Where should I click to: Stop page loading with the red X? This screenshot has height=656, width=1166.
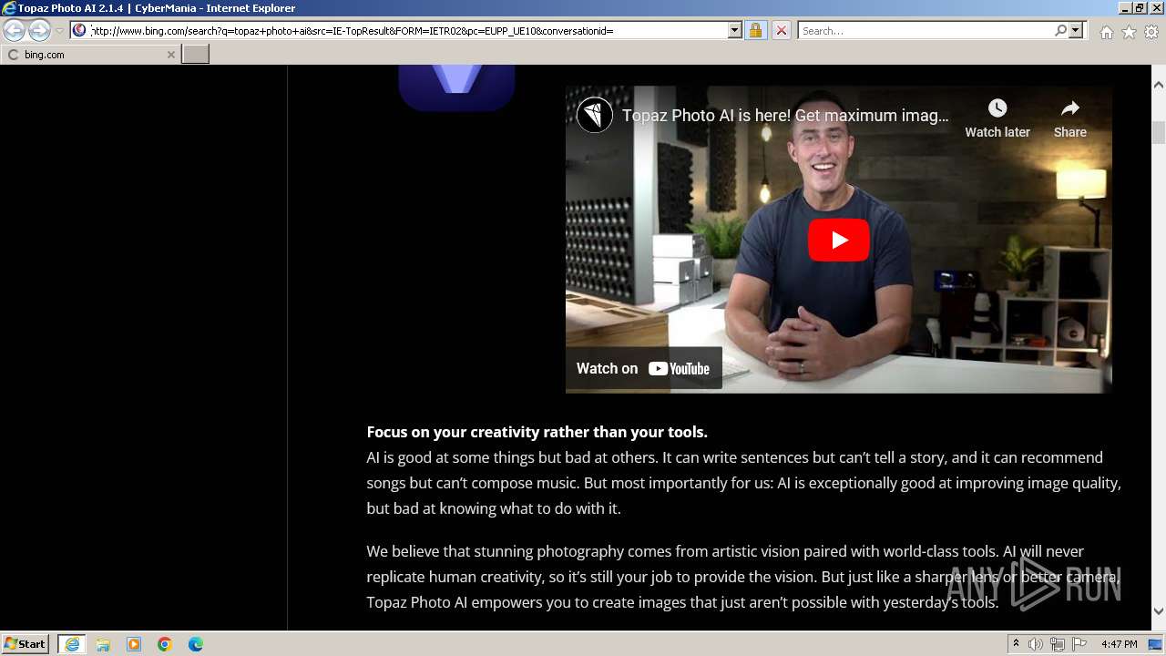781,30
